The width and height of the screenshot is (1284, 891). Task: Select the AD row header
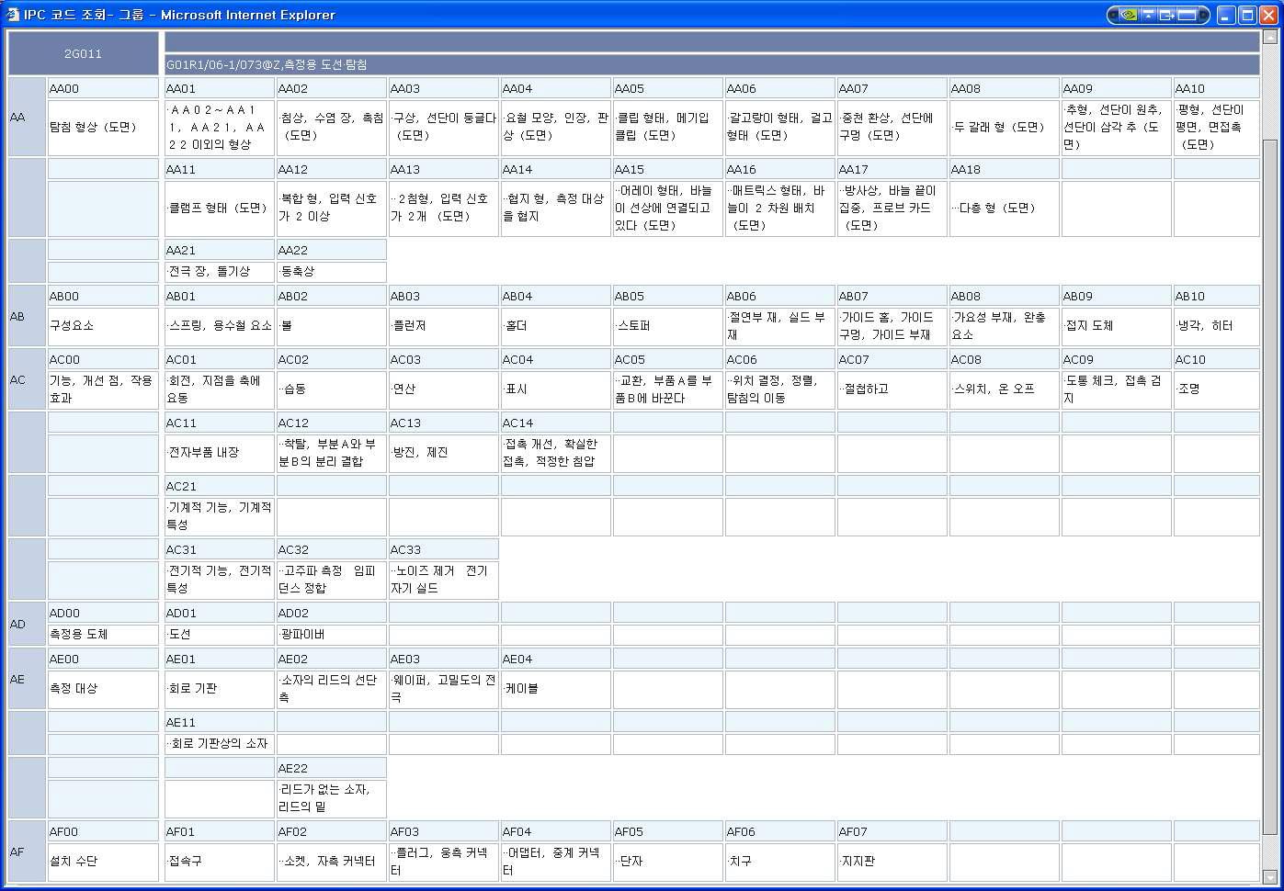tap(27, 624)
